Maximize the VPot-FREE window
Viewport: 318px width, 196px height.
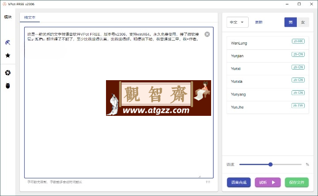coord(299,4)
